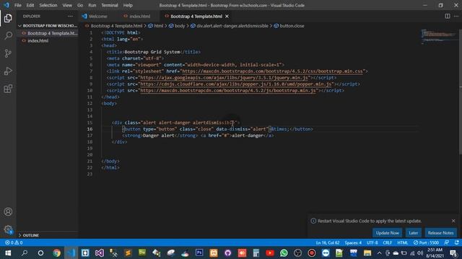
Task: Open Sublime Text from the taskbar
Action: (x=128, y=253)
